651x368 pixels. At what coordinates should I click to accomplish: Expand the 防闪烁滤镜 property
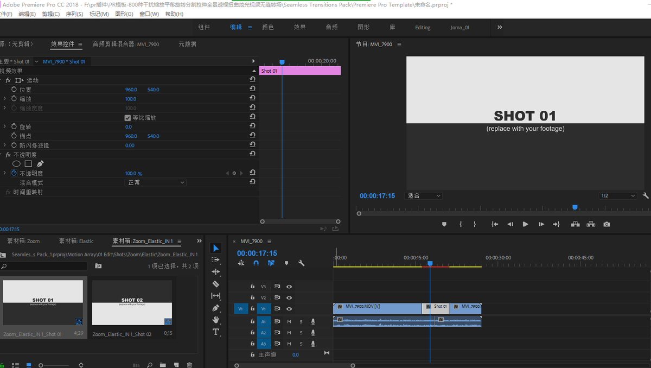(4, 145)
